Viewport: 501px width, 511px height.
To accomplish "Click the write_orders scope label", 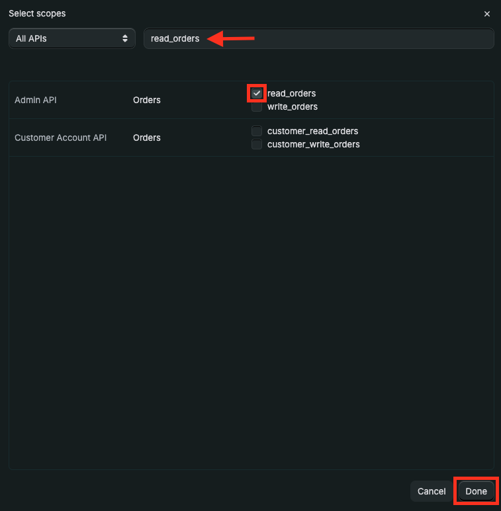I will tap(293, 107).
